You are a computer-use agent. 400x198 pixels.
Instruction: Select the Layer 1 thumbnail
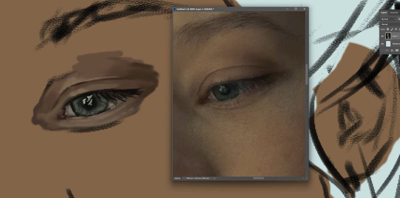point(388,36)
